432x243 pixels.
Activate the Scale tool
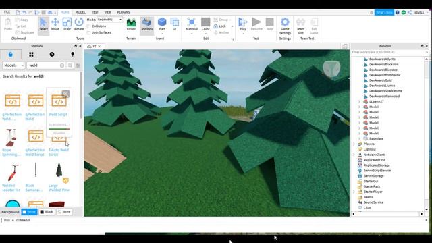[x=67, y=24]
